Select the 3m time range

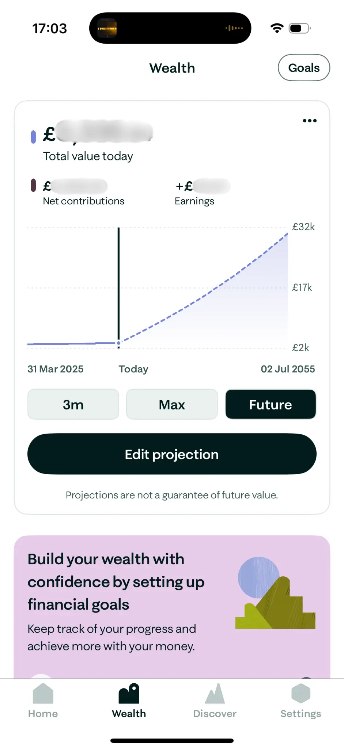pos(73,404)
